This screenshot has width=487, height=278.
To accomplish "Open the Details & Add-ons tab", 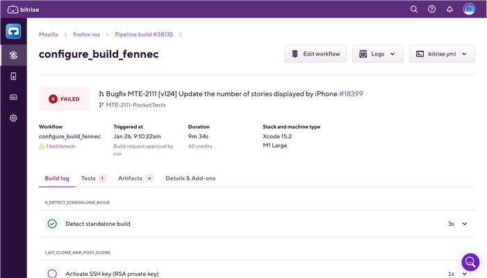I will (190, 179).
